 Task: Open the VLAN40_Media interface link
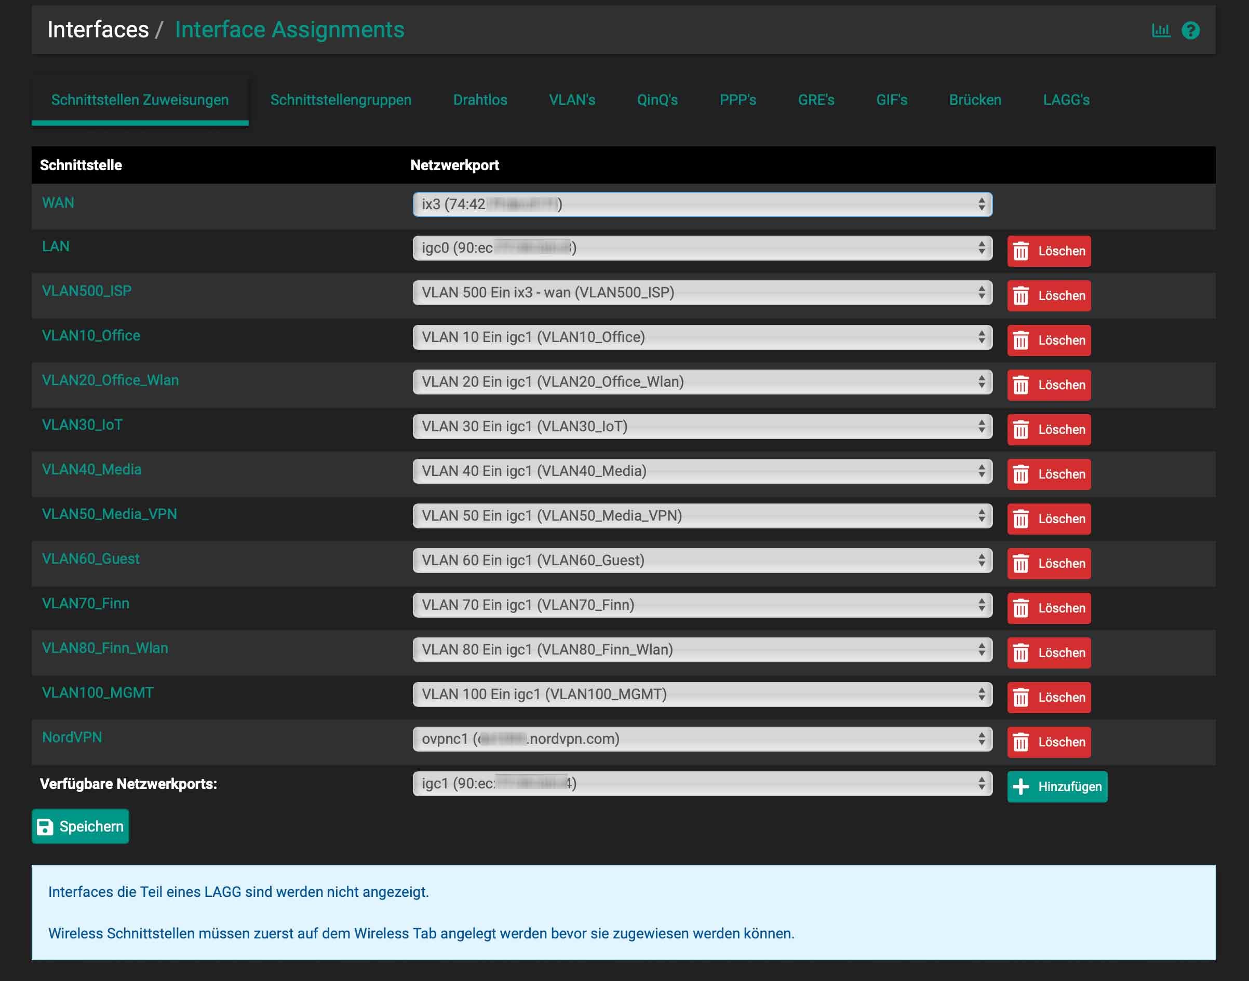coord(91,469)
